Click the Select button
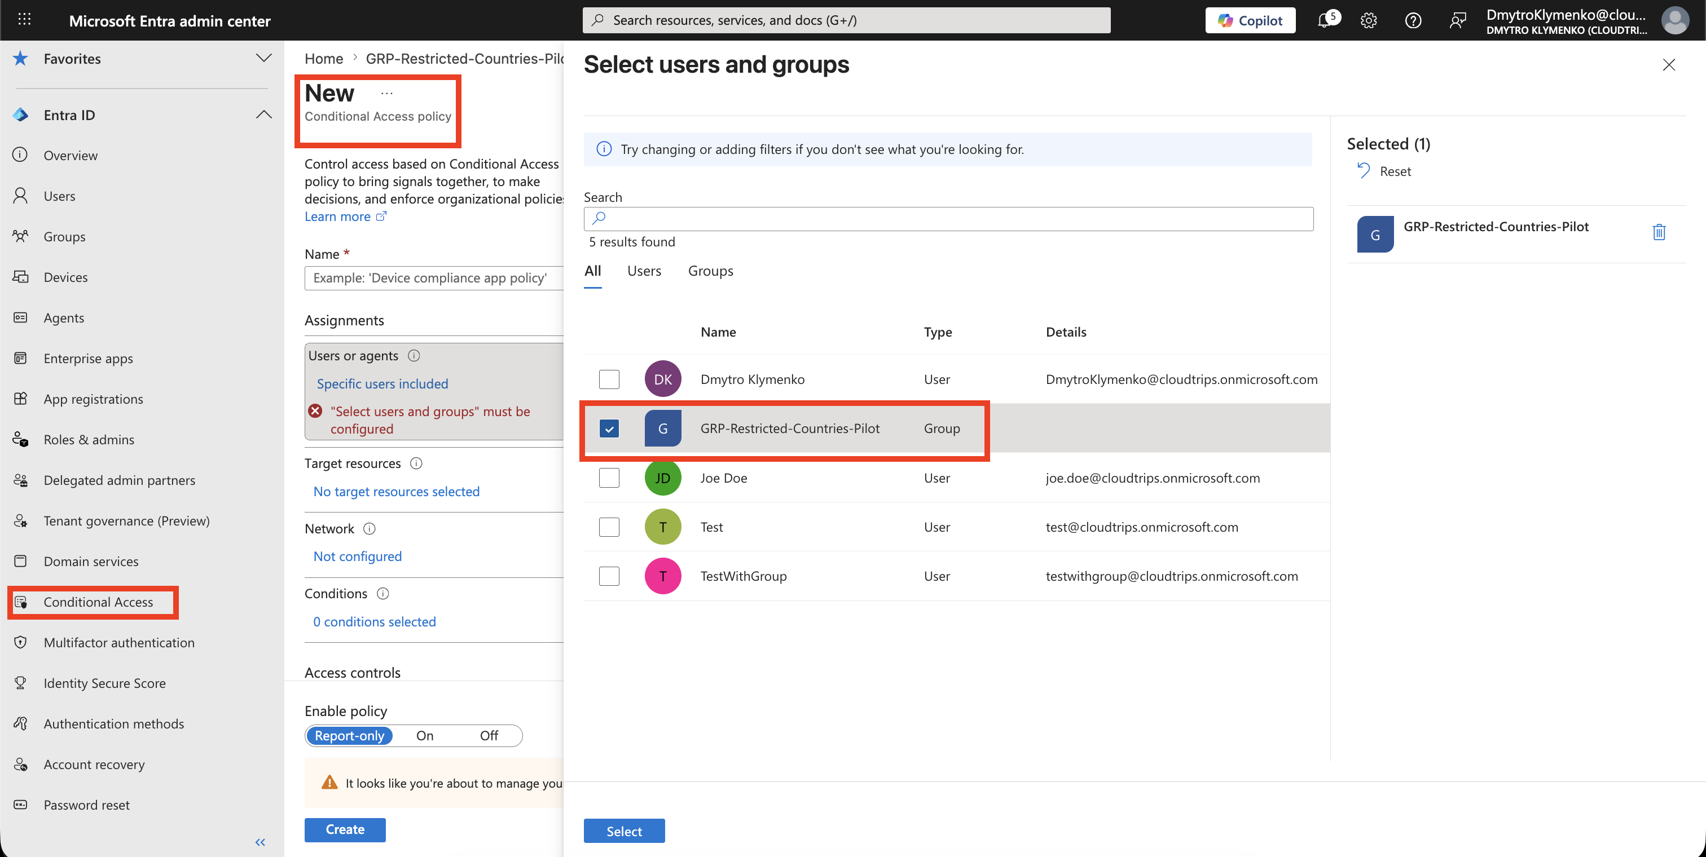Screen dimensions: 1706x857 pyautogui.click(x=624, y=831)
